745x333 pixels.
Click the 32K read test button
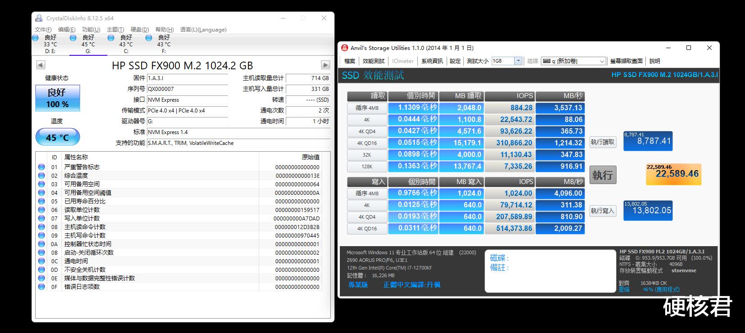click(367, 155)
